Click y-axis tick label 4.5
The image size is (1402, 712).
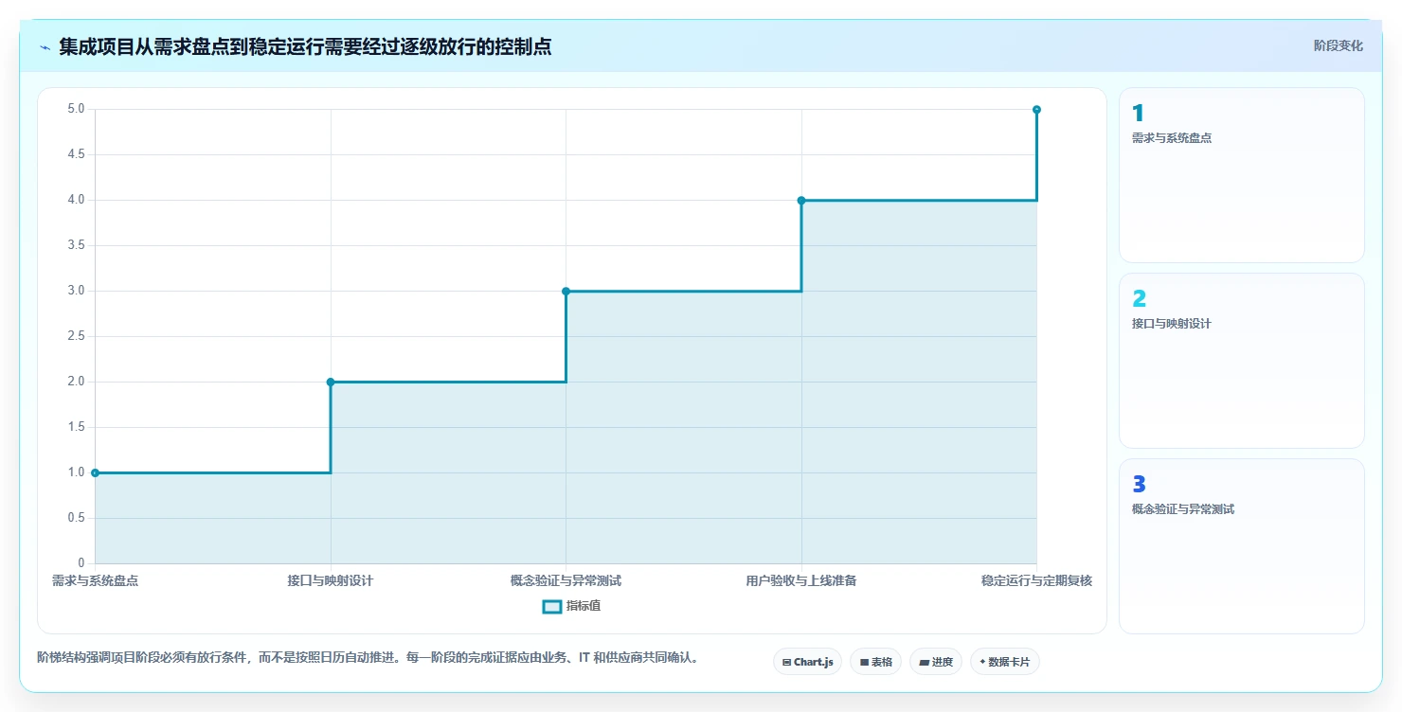click(76, 154)
